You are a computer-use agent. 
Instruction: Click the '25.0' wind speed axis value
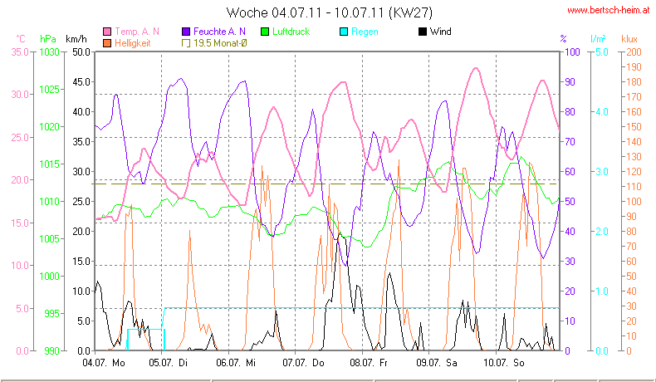[81, 202]
